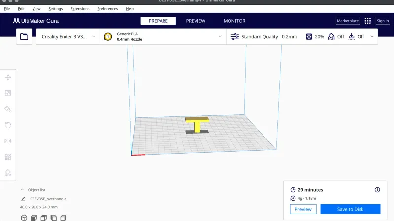The height and width of the screenshot is (221, 394).
Task: Switch to right side view icon
Action: tap(64, 218)
